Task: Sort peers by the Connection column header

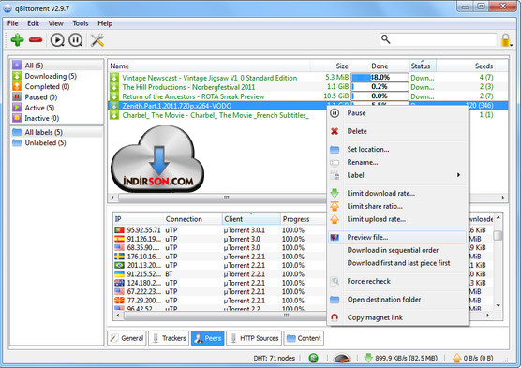Action: 193,219
